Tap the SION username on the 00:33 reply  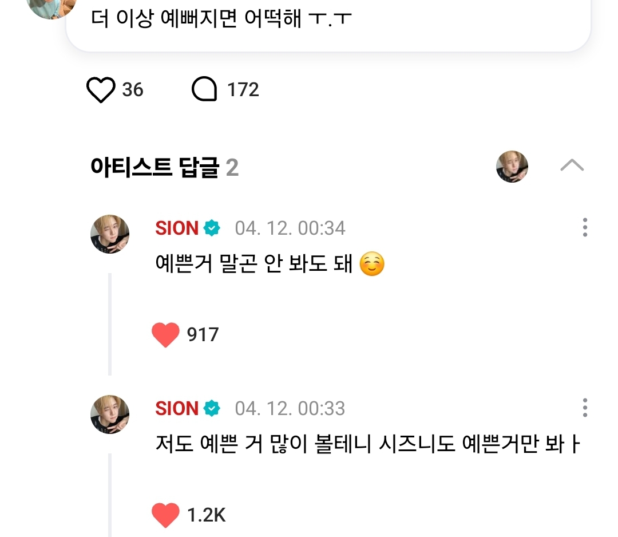[x=177, y=409]
